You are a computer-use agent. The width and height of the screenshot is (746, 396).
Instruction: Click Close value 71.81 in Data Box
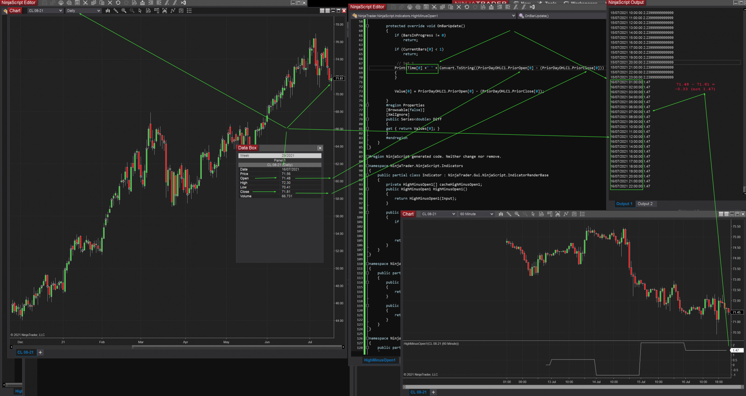pos(286,192)
